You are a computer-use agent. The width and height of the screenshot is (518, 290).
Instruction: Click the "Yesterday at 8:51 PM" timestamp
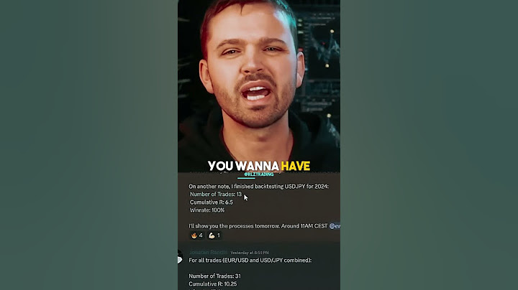(x=250, y=253)
